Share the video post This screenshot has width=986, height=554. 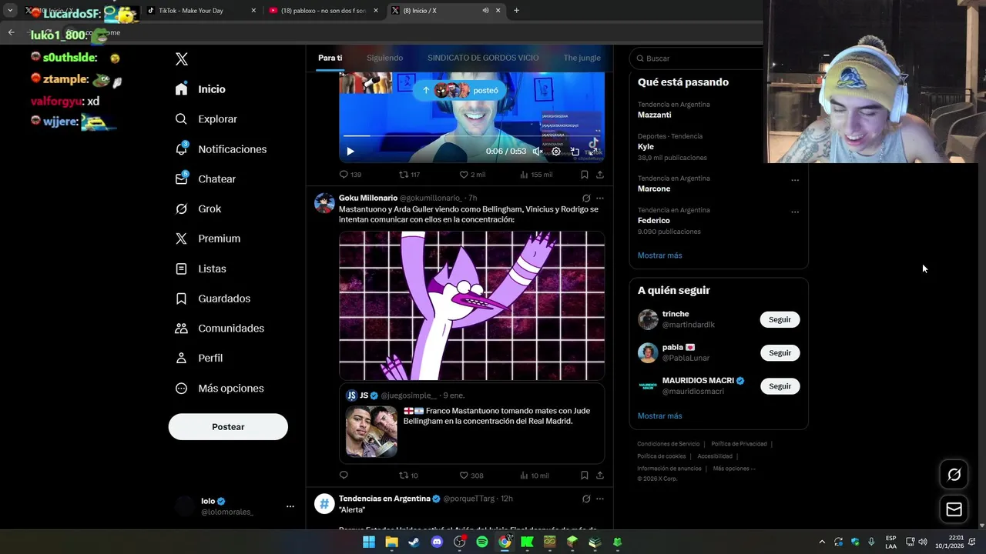tap(600, 175)
